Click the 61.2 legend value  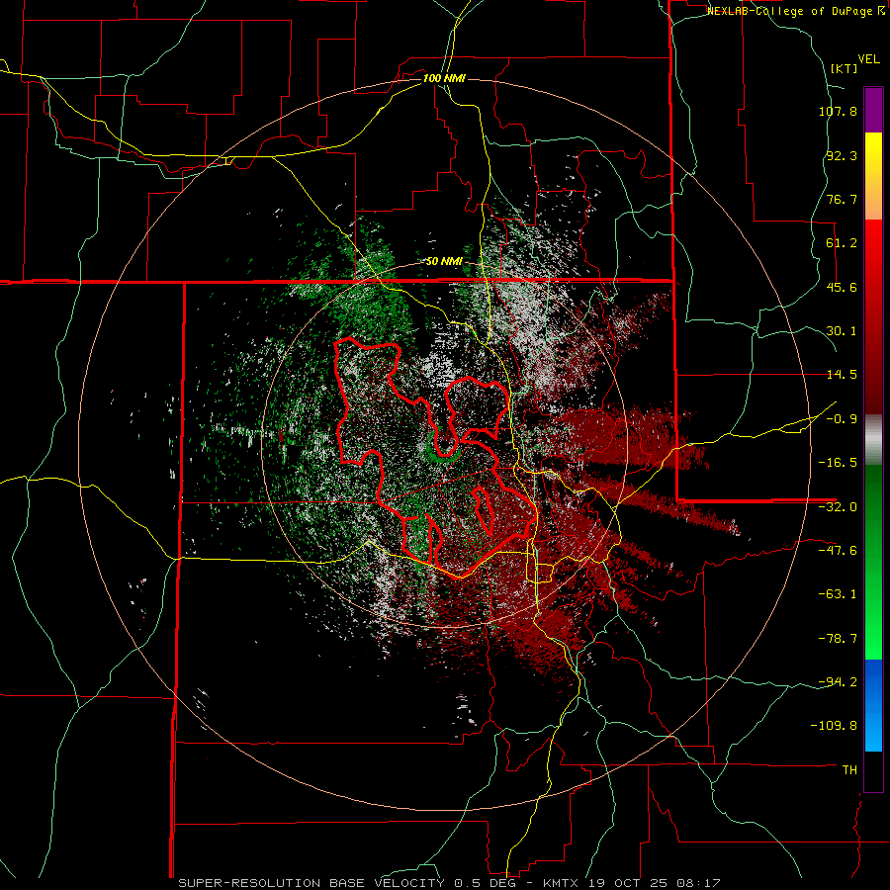coord(842,243)
